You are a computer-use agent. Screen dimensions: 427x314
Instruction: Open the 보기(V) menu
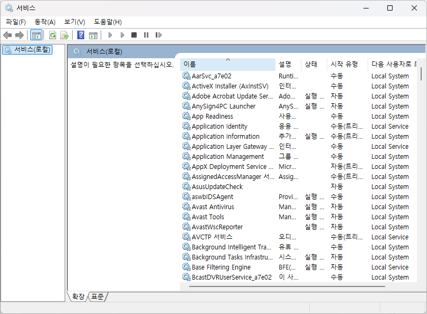click(x=75, y=22)
